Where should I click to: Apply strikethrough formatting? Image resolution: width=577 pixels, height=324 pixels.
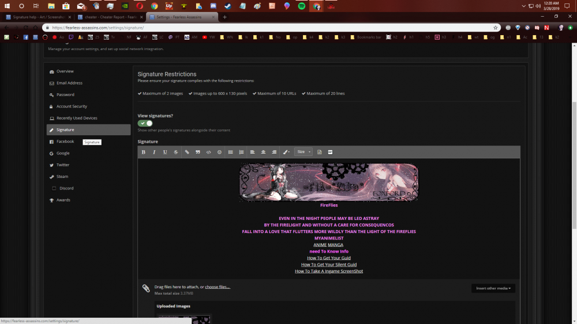coord(176,152)
